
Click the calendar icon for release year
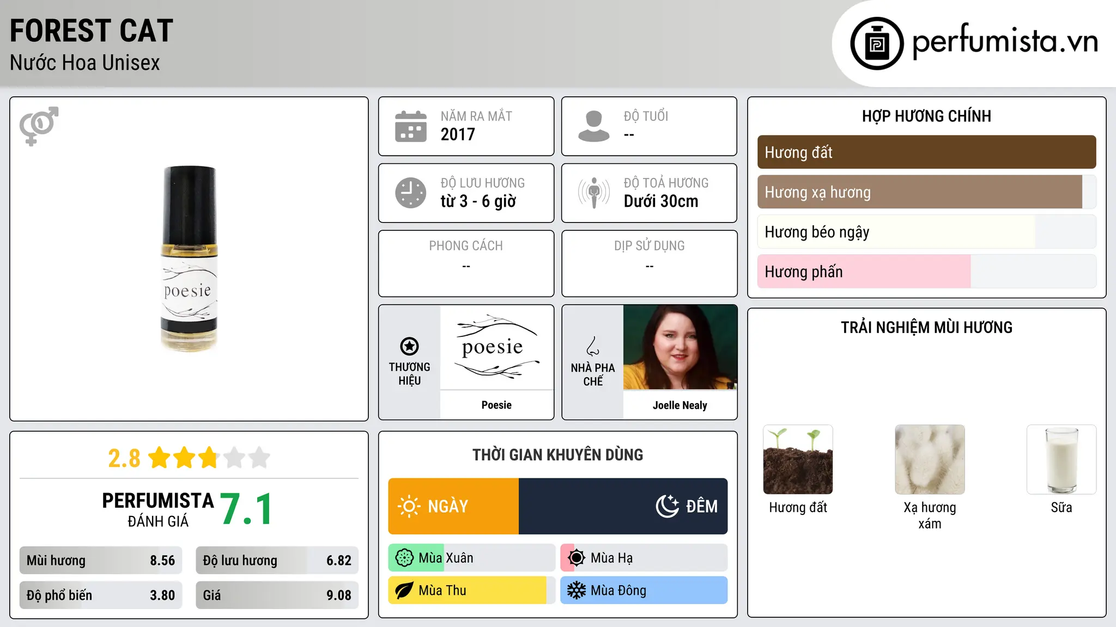click(x=411, y=126)
